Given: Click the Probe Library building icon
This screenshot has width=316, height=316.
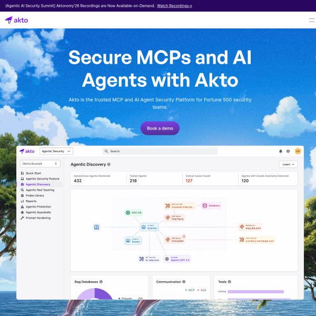Looking at the screenshot, I should (x=22, y=195).
